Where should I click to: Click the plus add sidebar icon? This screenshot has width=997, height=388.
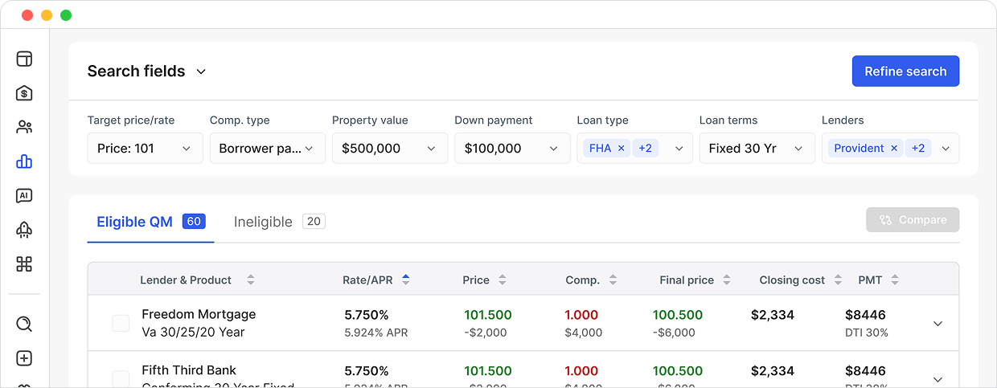point(24,358)
